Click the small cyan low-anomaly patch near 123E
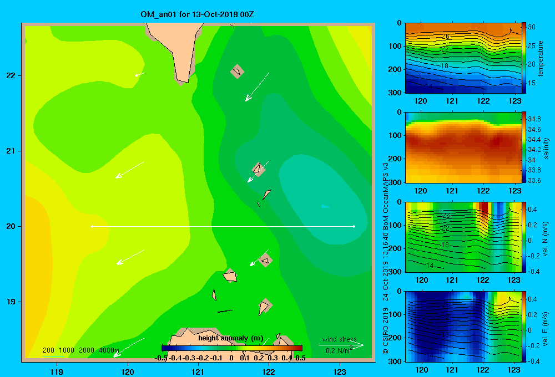Viewport: 555px width, 377px height. 325,206
